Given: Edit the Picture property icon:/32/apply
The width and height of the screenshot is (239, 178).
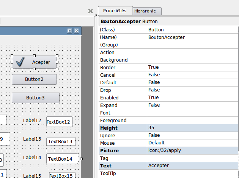Looking at the screenshot, I should pyautogui.click(x=192, y=150).
